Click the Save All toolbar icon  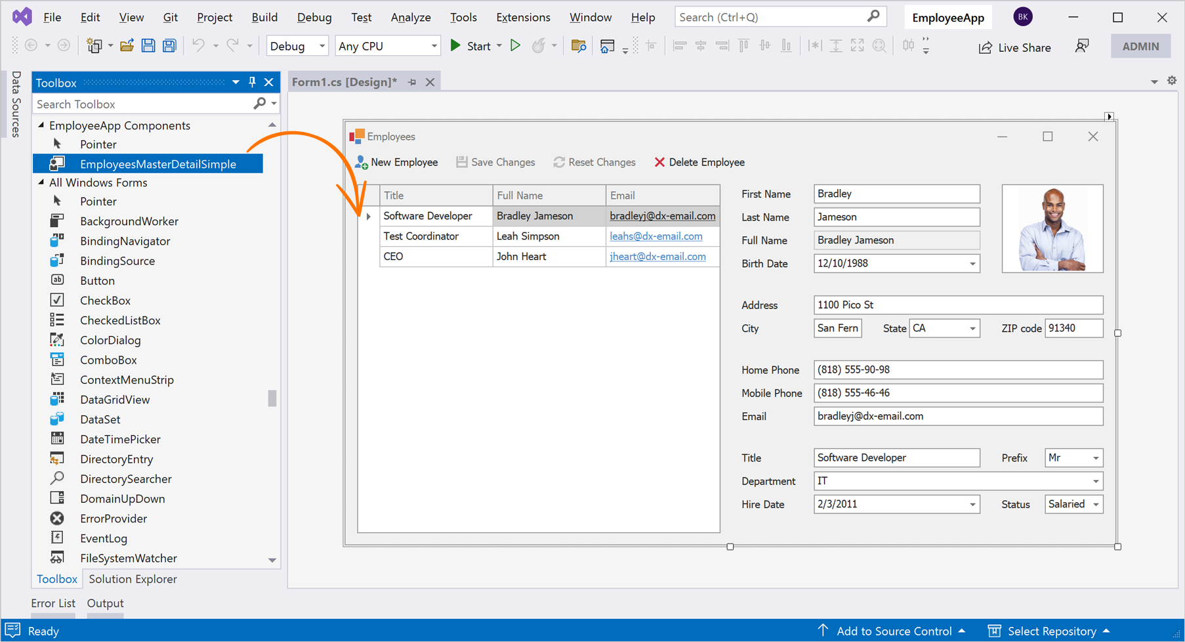pyautogui.click(x=169, y=46)
